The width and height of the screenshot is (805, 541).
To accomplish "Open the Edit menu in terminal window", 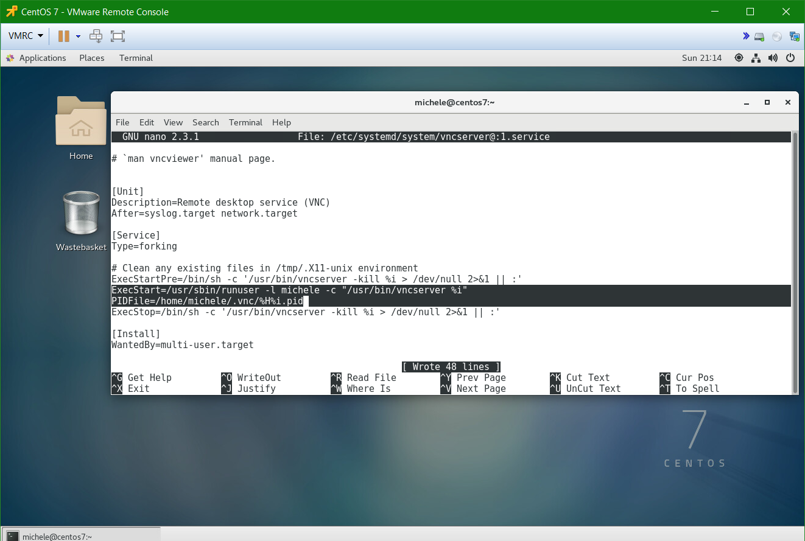I will pos(147,122).
